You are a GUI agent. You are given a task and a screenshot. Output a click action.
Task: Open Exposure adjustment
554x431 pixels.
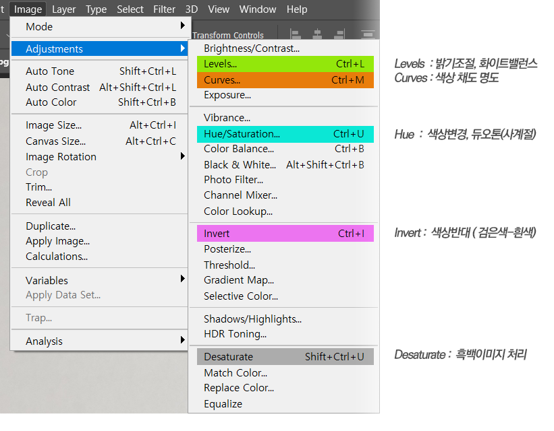pyautogui.click(x=285, y=95)
